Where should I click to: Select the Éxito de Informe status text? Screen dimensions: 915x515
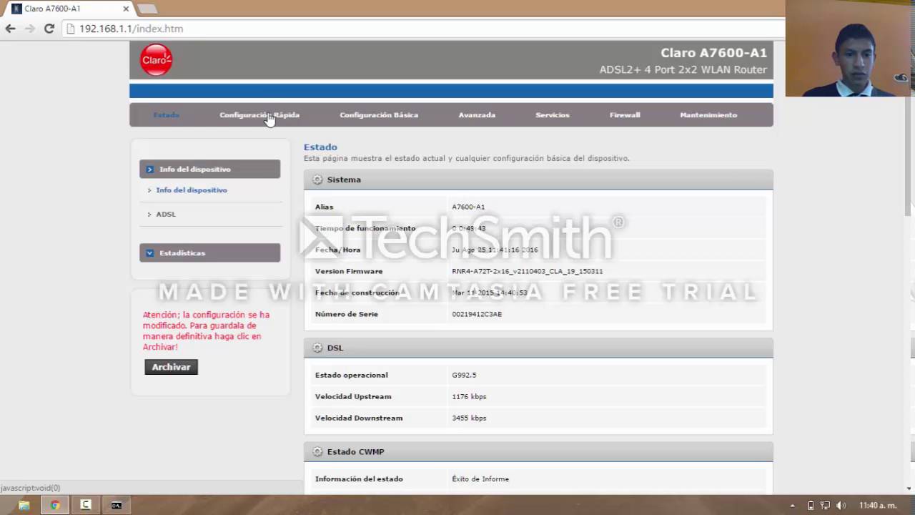pos(480,479)
